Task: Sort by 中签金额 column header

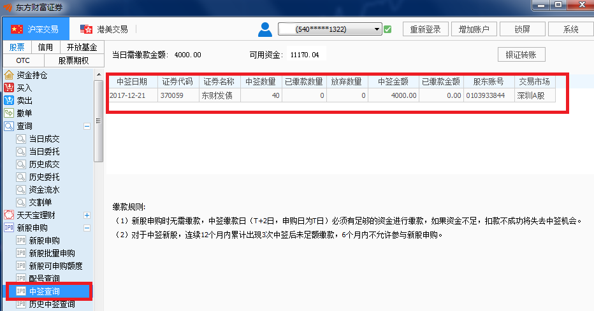Action: (393, 81)
